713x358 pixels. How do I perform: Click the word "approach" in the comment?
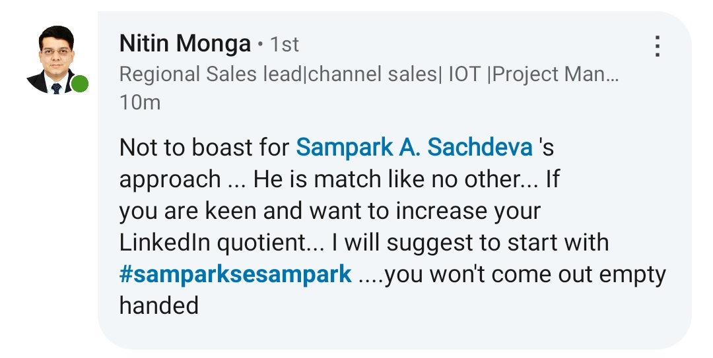[170, 179]
